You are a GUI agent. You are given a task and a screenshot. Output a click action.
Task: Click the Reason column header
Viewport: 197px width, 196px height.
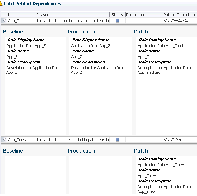click(73, 15)
